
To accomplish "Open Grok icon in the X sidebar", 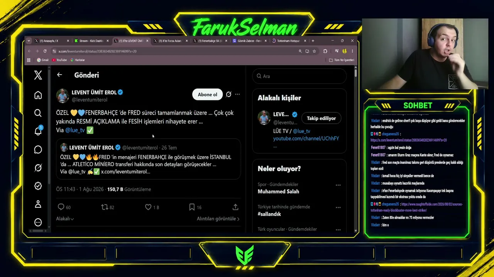I will click(x=38, y=168).
